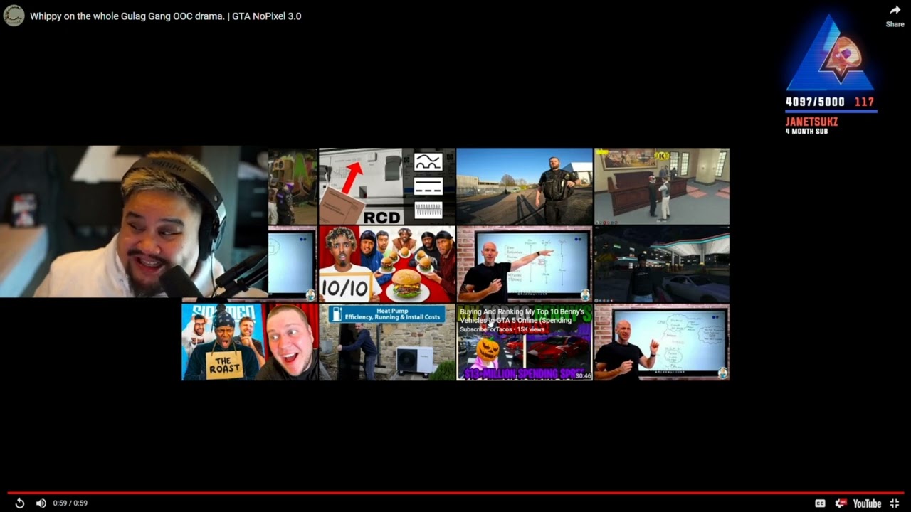Replay the video with the replay icon
The image size is (911, 512).
20,503
